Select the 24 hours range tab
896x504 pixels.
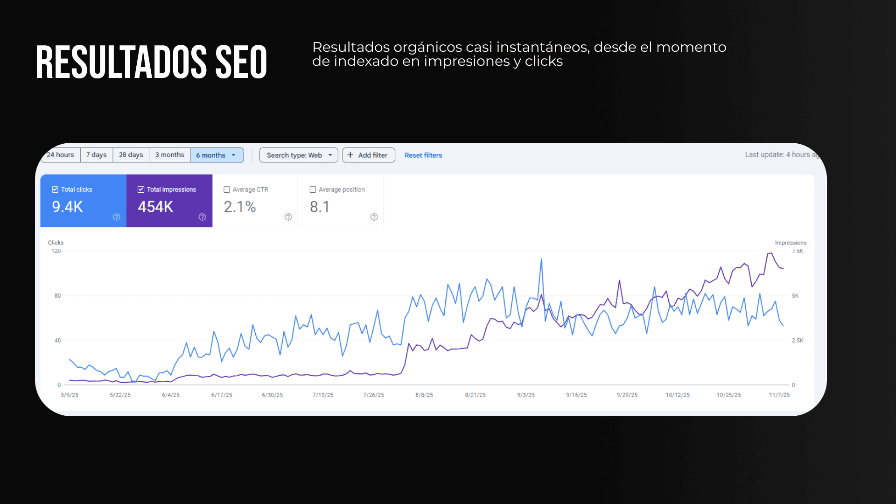(x=61, y=155)
